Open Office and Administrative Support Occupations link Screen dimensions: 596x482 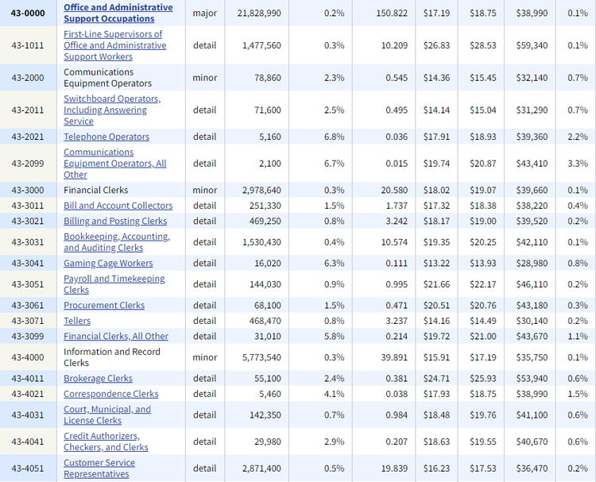(x=118, y=13)
